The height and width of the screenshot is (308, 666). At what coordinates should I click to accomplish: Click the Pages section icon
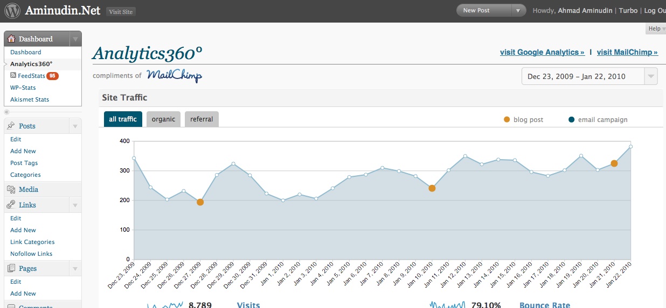11,268
